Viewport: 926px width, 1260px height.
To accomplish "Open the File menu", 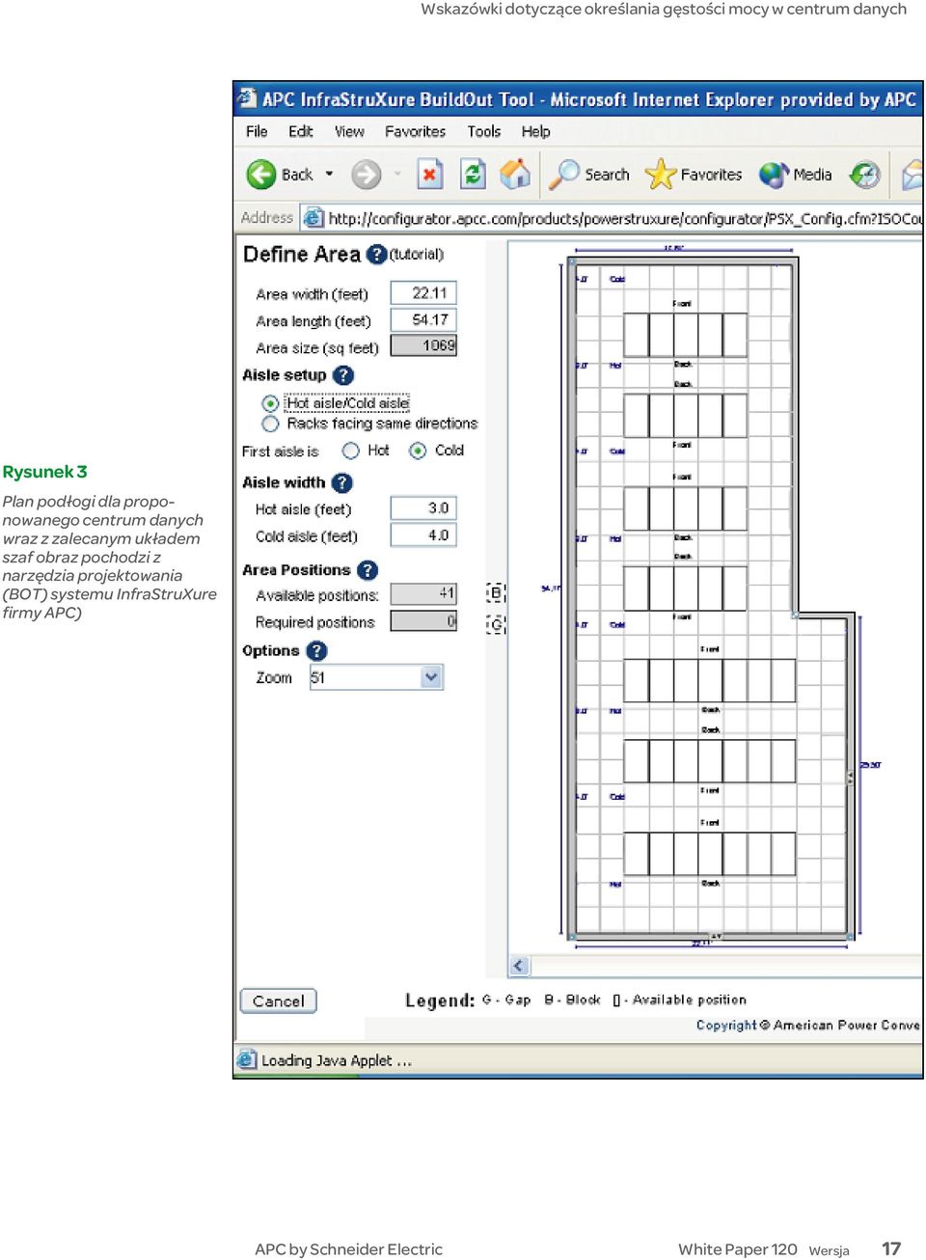I will [x=257, y=131].
